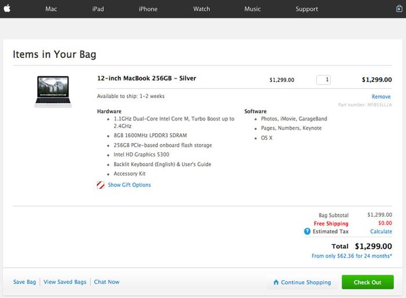The image size is (406, 298).
Task: Click the red $0.00 shipping value
Action: (385, 223)
